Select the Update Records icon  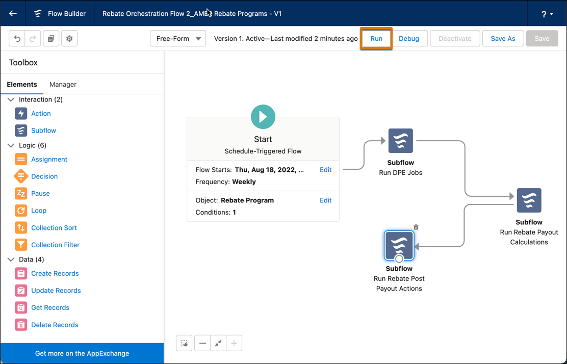tap(21, 291)
